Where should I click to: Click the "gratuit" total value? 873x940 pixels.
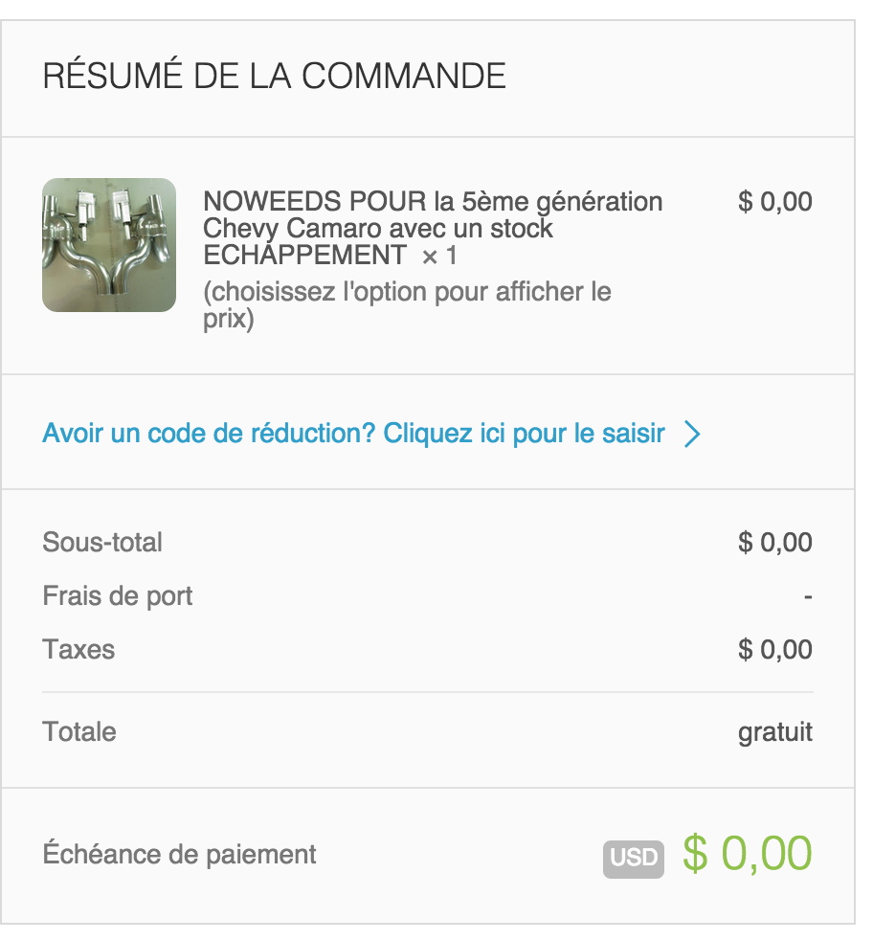[x=775, y=733]
